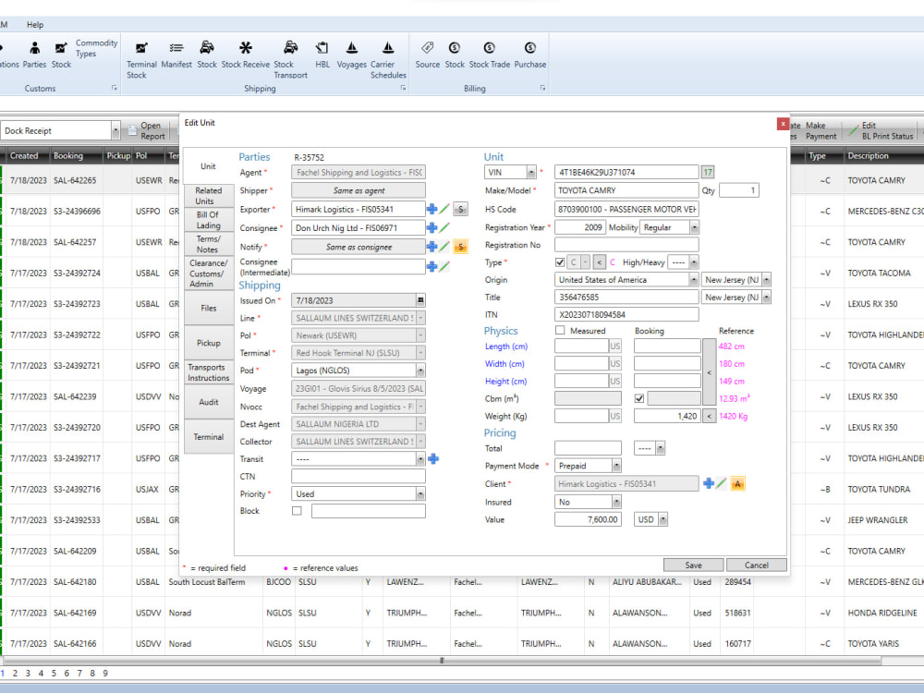The height and width of the screenshot is (693, 924).
Task: Switch to Related Units tab
Action: pyautogui.click(x=209, y=196)
